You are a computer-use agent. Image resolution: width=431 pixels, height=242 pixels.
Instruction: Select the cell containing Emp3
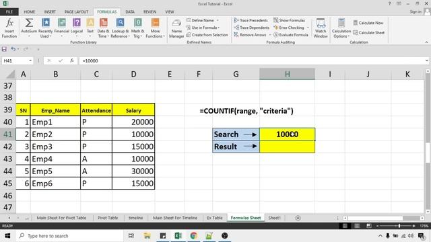[55, 147]
